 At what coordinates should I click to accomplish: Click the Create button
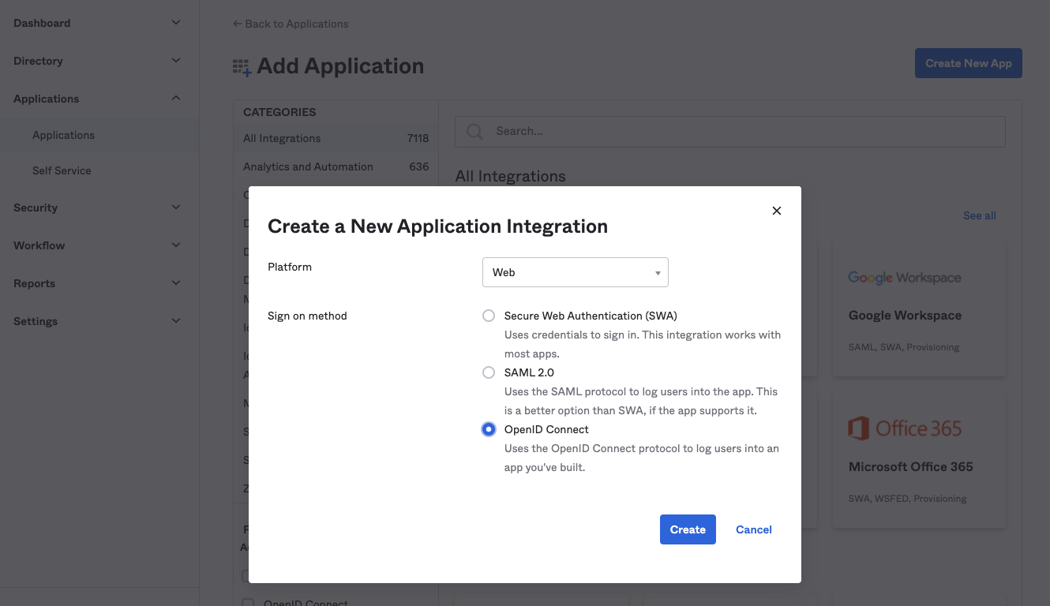pyautogui.click(x=688, y=529)
